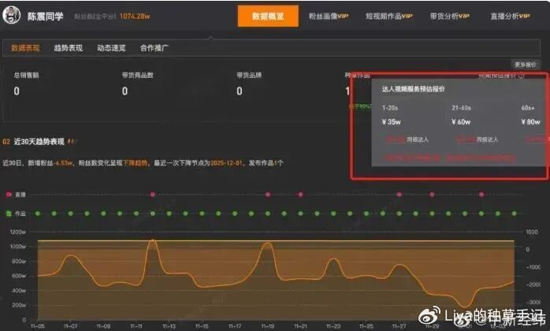Image resolution: width=550 pixels, height=331 pixels.
Task: Go to the 合作推广 sub-tab
Action: point(154,48)
